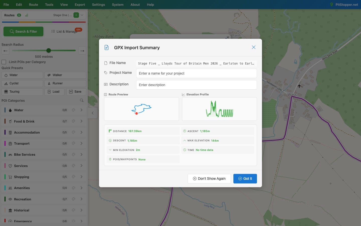
Task: Open the color palette for Amenities
Action: (73, 188)
